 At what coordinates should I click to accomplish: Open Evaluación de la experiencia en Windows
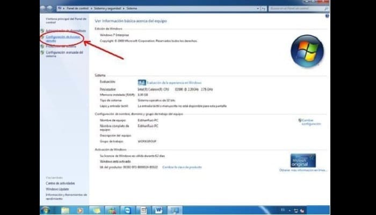174,83
